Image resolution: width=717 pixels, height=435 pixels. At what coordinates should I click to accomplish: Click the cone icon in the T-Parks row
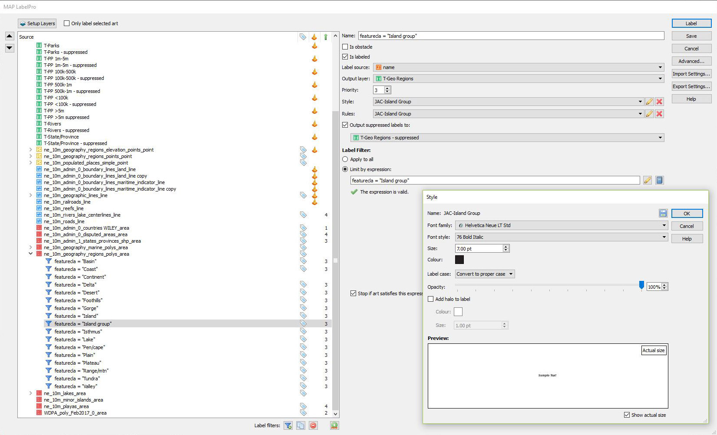coord(314,46)
